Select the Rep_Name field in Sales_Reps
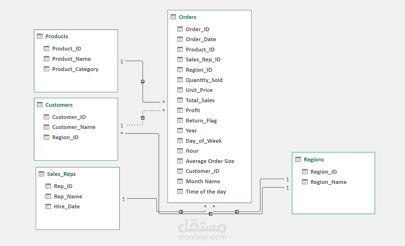The image size is (405, 246). pyautogui.click(x=68, y=196)
